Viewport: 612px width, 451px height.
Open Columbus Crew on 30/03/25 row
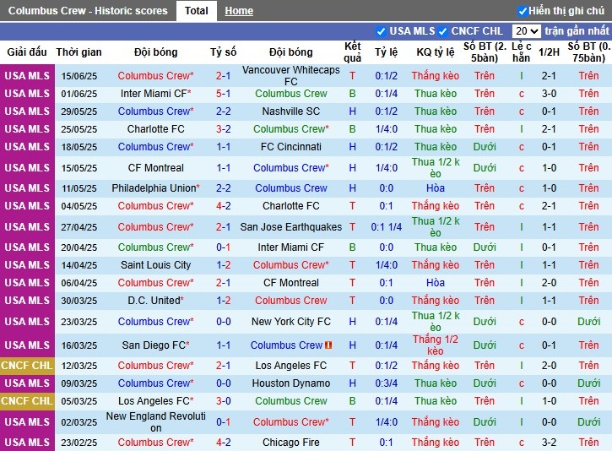point(290,301)
